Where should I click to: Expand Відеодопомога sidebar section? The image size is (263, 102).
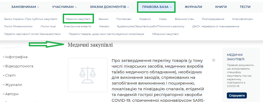click(x=18, y=66)
